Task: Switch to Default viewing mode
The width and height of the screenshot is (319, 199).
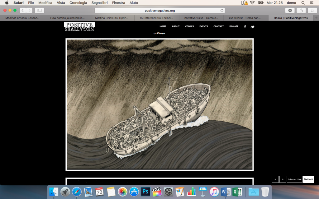Action: click(x=309, y=179)
